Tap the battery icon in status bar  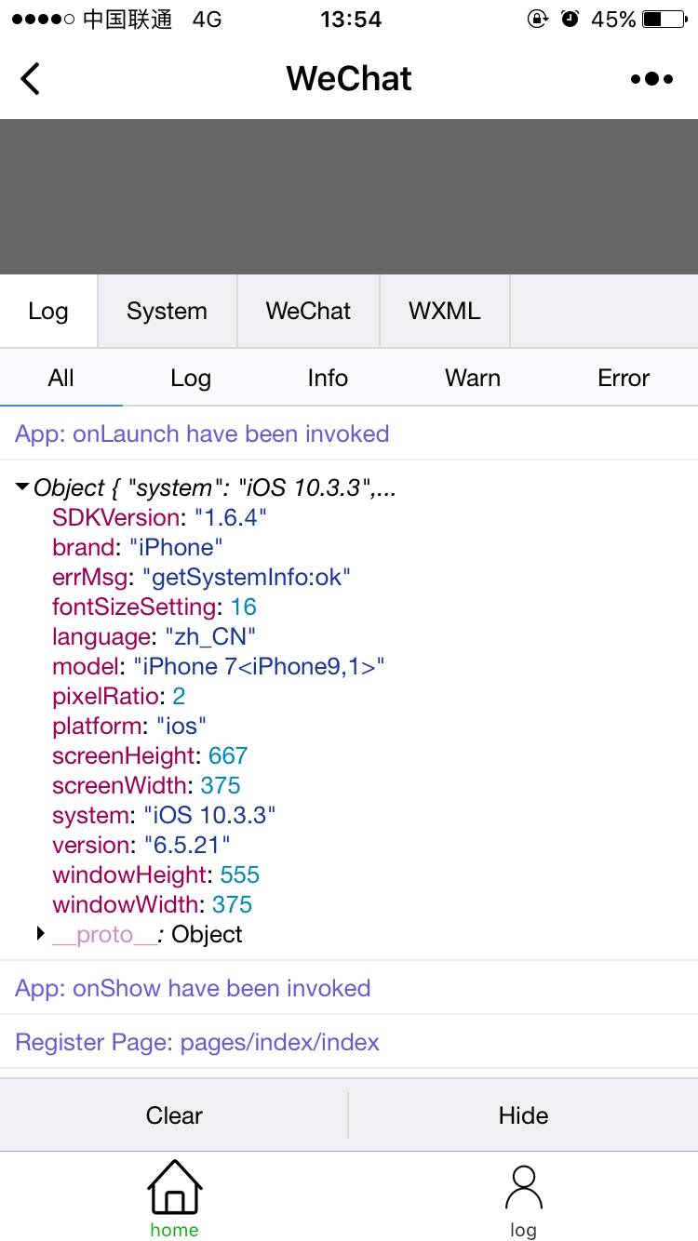click(664, 20)
